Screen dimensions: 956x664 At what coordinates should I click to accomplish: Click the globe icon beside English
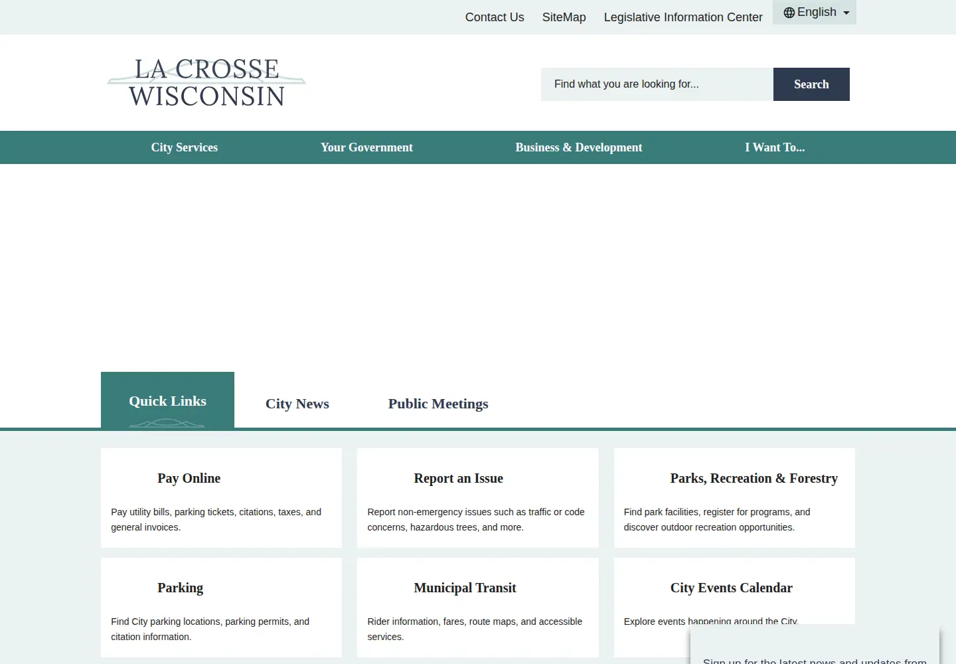(x=789, y=13)
